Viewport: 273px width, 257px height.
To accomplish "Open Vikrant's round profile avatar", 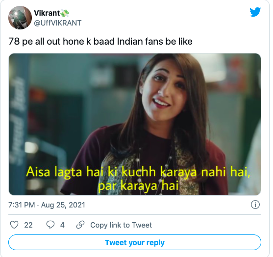I will 20,18.
